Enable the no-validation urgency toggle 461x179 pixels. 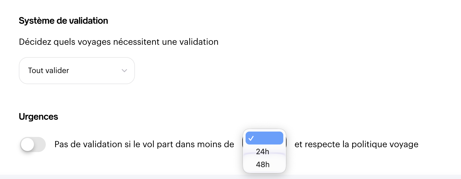33,144
